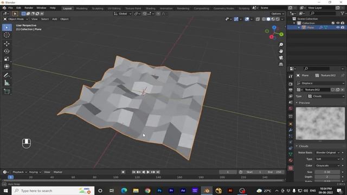Open the World properties tab
347x195 pixels.
[291, 108]
